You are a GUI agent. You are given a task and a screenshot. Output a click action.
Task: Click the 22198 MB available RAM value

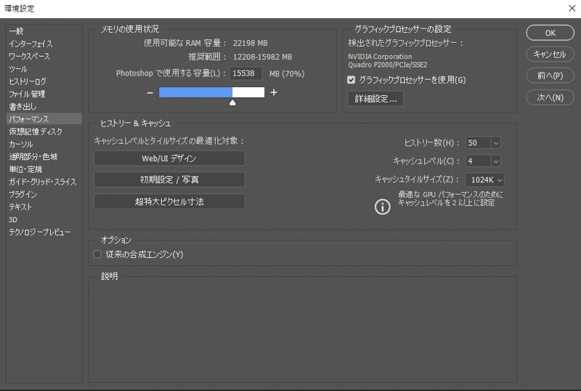tap(250, 43)
